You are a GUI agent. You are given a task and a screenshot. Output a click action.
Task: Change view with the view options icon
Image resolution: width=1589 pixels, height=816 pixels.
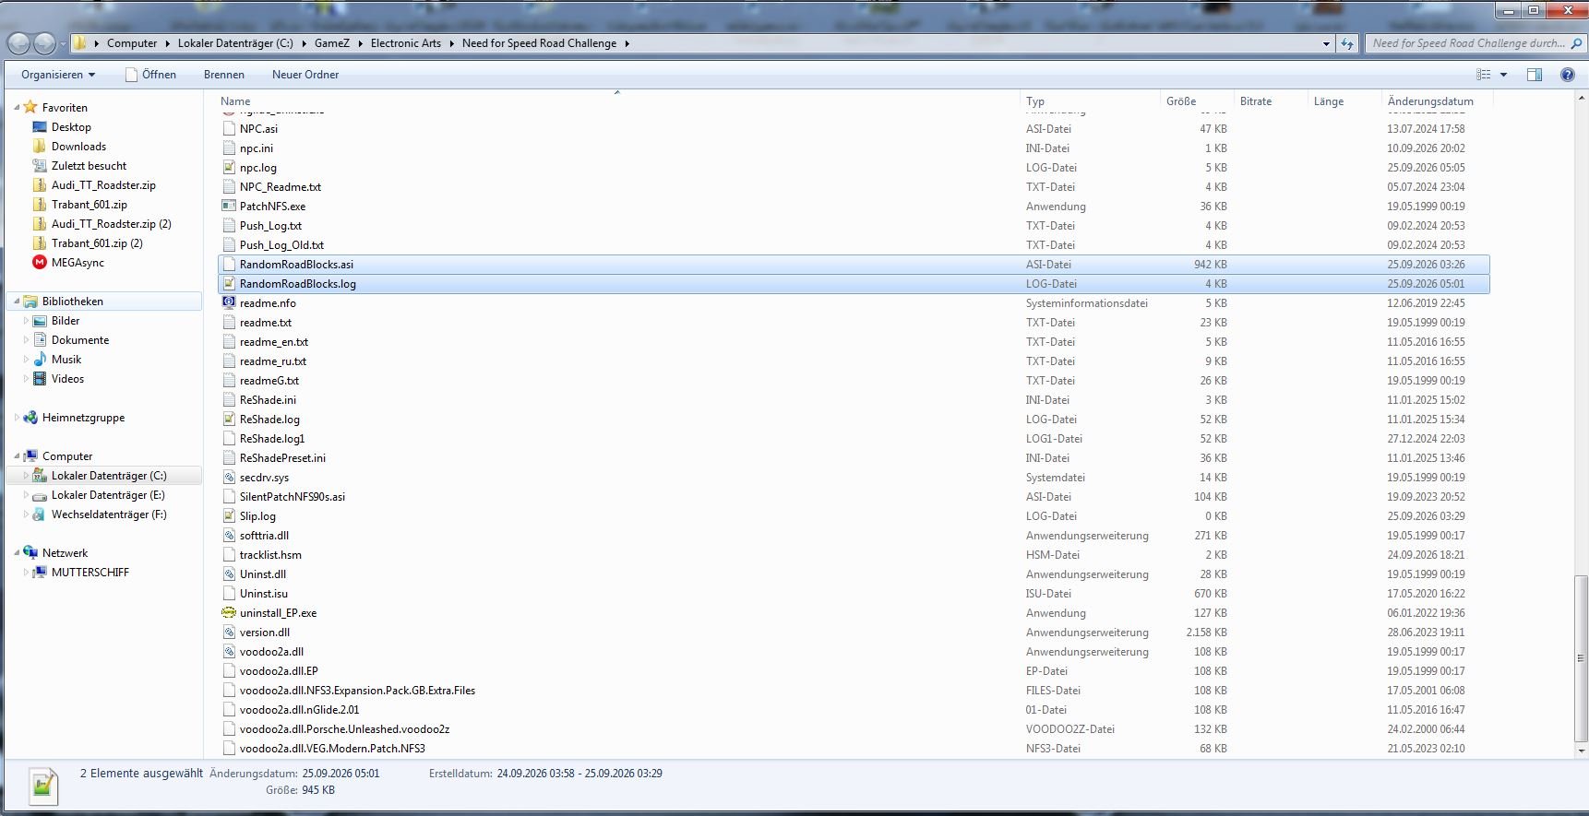click(1484, 75)
